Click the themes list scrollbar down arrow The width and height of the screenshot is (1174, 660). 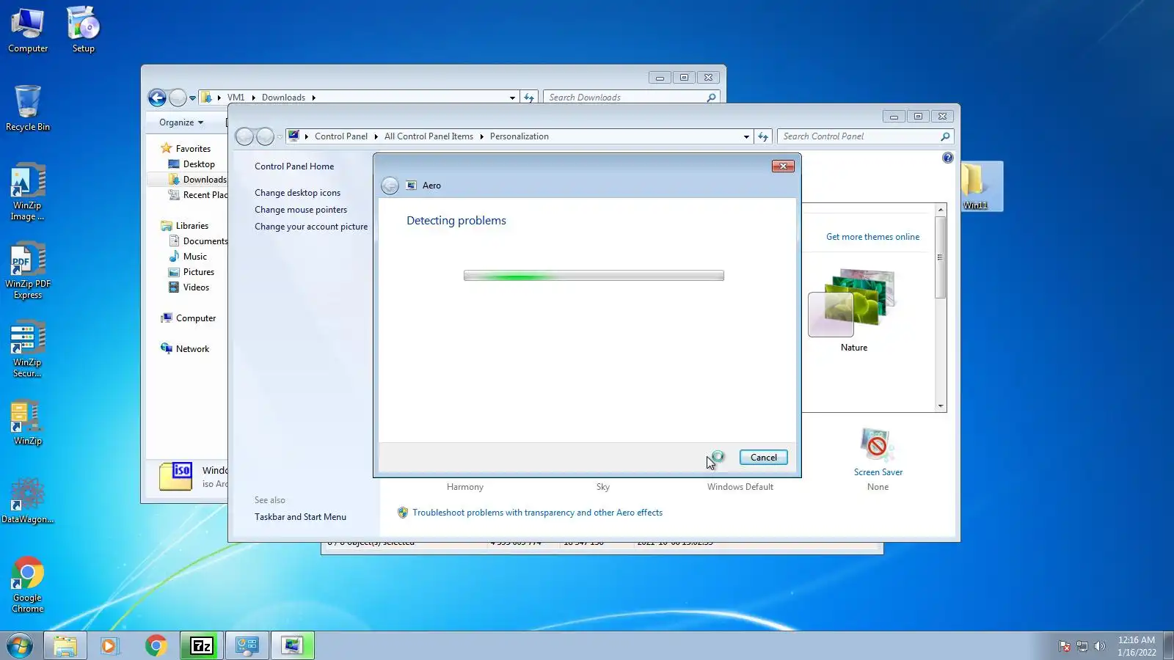tap(941, 406)
